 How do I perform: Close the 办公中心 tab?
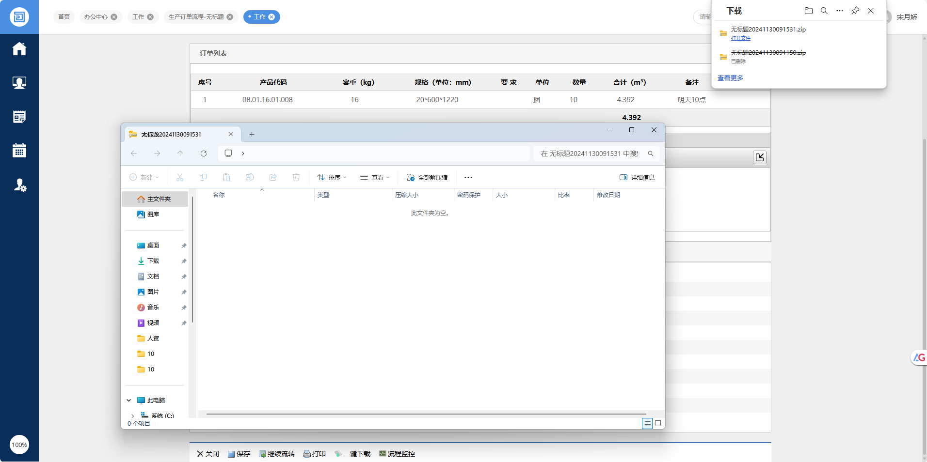tap(114, 17)
